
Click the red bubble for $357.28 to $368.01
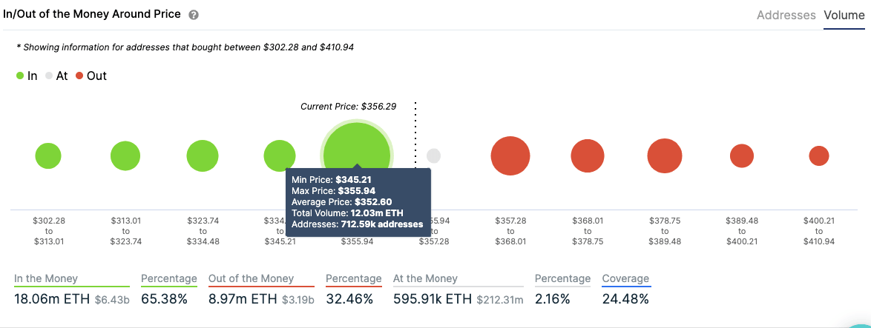point(510,156)
